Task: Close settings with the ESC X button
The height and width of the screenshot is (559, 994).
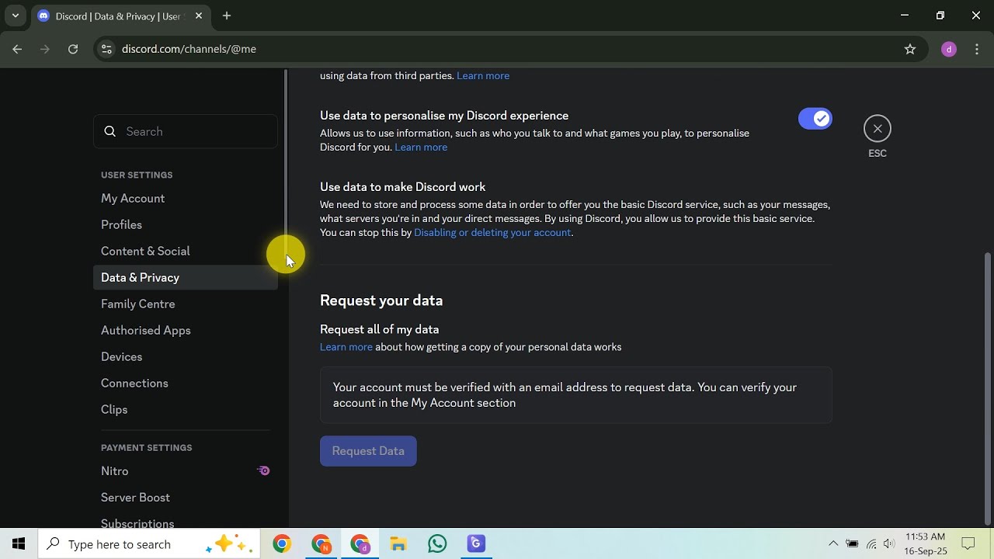Action: (x=878, y=129)
